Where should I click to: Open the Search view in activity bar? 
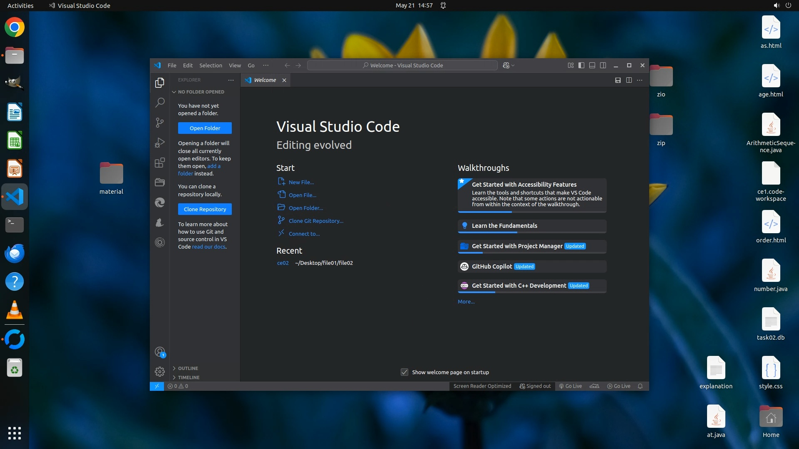(x=160, y=103)
